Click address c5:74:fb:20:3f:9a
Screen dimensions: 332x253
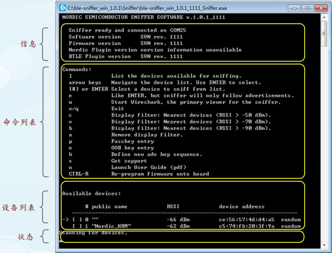tap(247, 226)
